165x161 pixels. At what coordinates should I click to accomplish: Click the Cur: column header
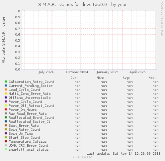click(x=74, y=78)
